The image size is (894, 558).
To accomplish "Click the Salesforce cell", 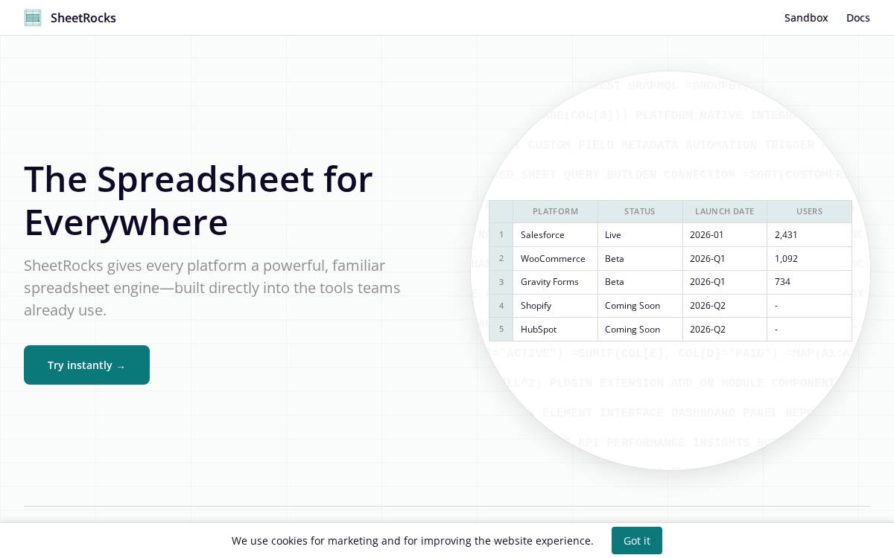I will [x=555, y=235].
